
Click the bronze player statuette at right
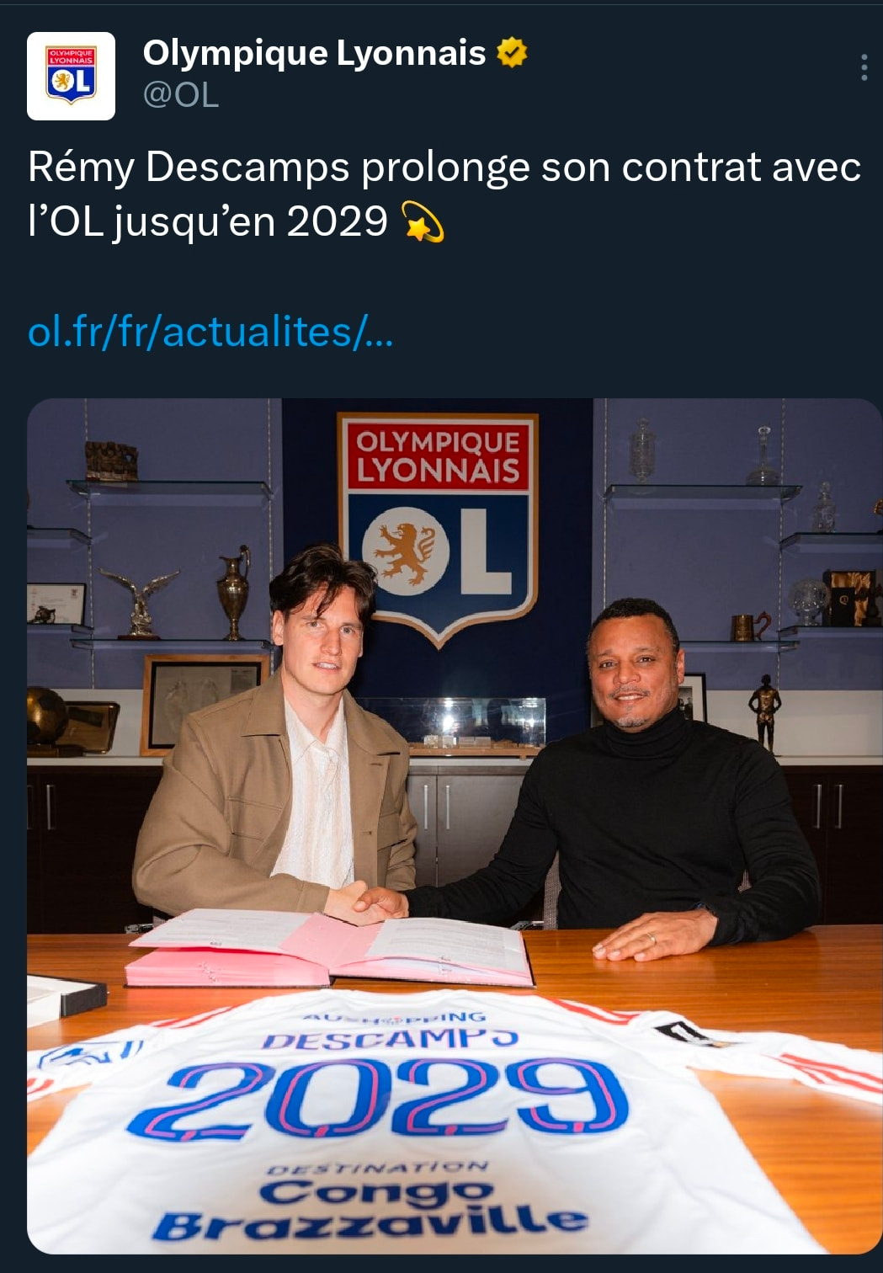click(x=764, y=710)
